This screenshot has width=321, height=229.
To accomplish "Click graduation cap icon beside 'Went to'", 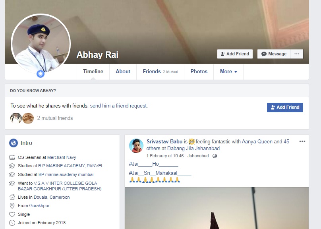I will point(12,183).
